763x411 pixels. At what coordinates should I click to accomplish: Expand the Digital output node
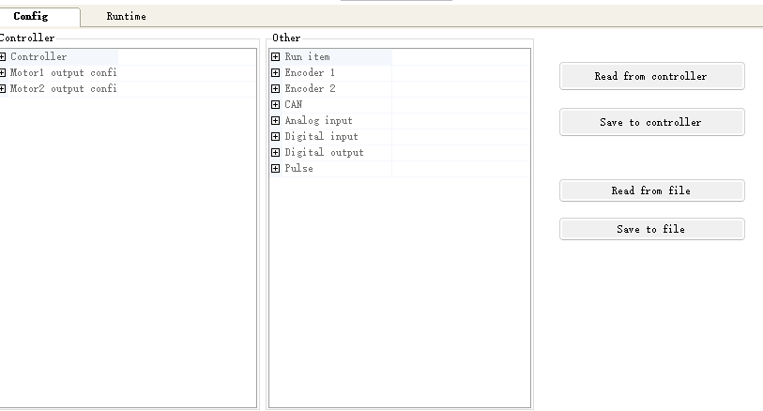click(275, 153)
